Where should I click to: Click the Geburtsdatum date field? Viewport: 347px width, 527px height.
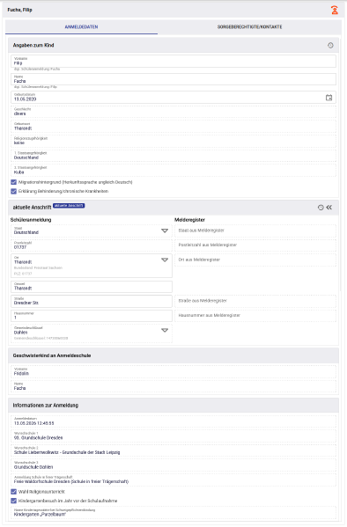click(173, 98)
